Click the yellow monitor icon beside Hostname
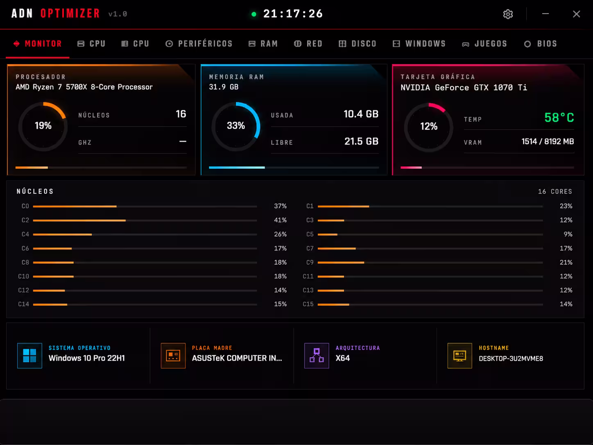593x445 pixels. [460, 356]
